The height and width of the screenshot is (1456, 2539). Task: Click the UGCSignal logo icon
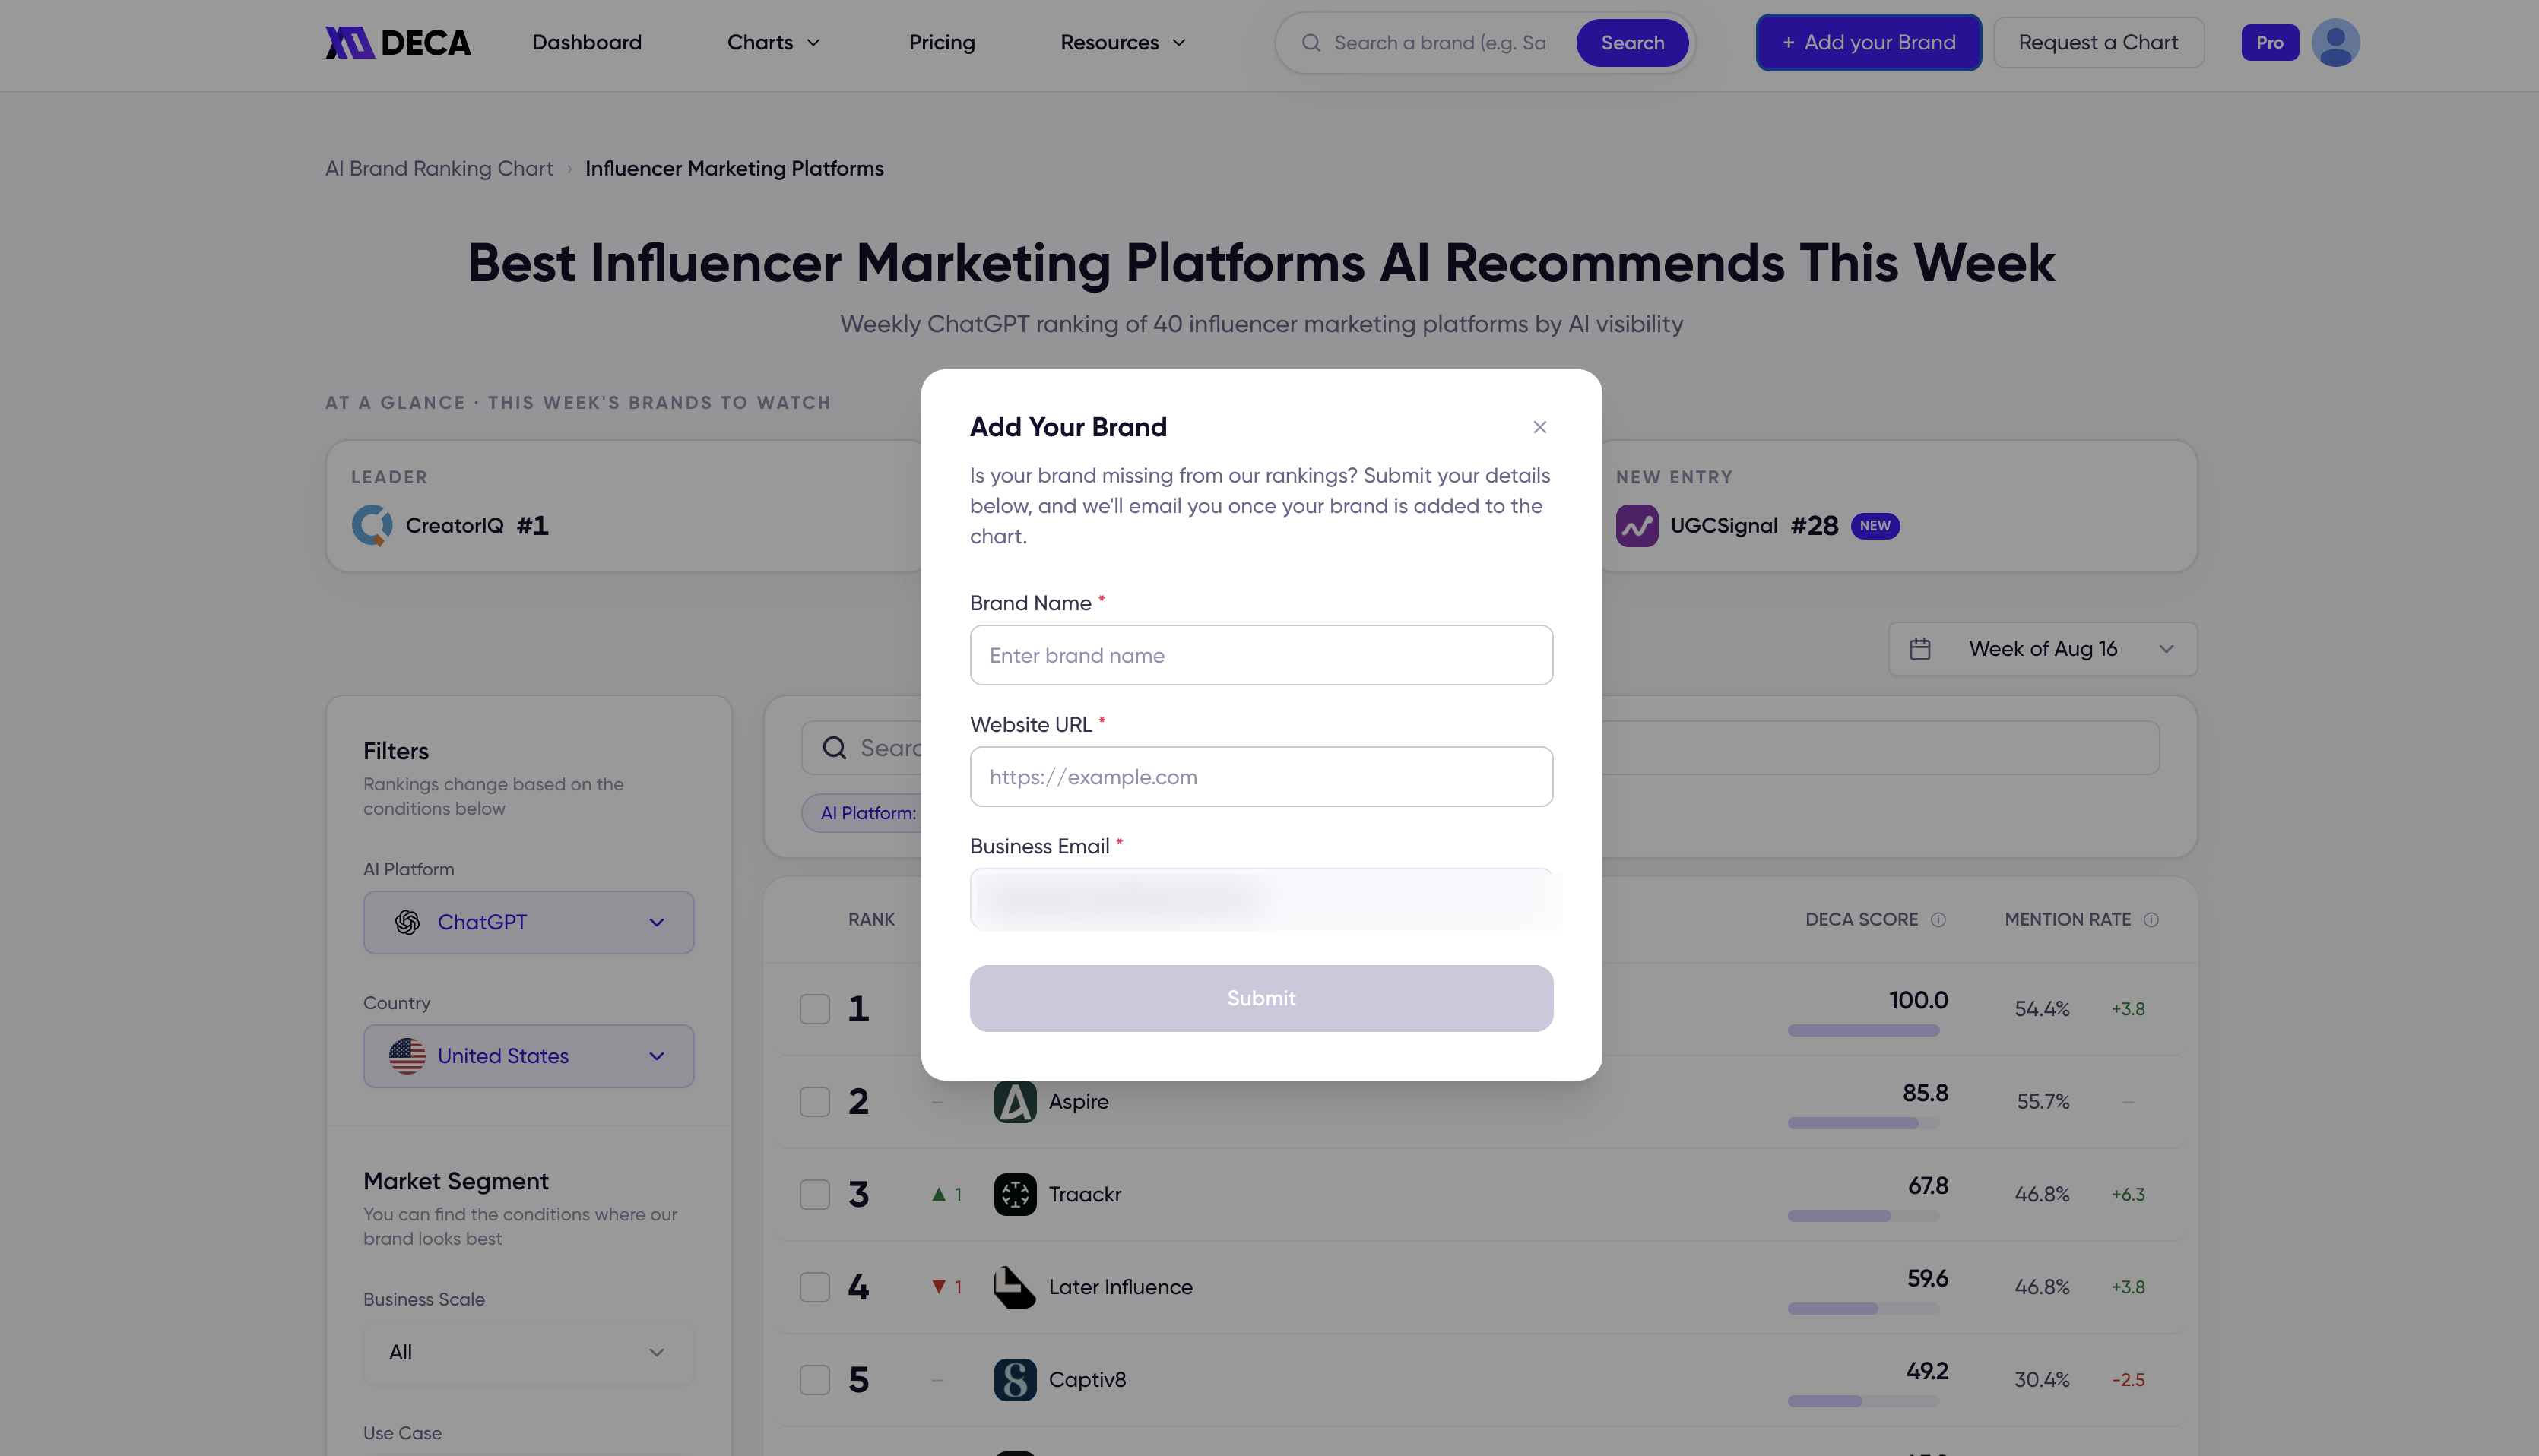(x=1637, y=525)
